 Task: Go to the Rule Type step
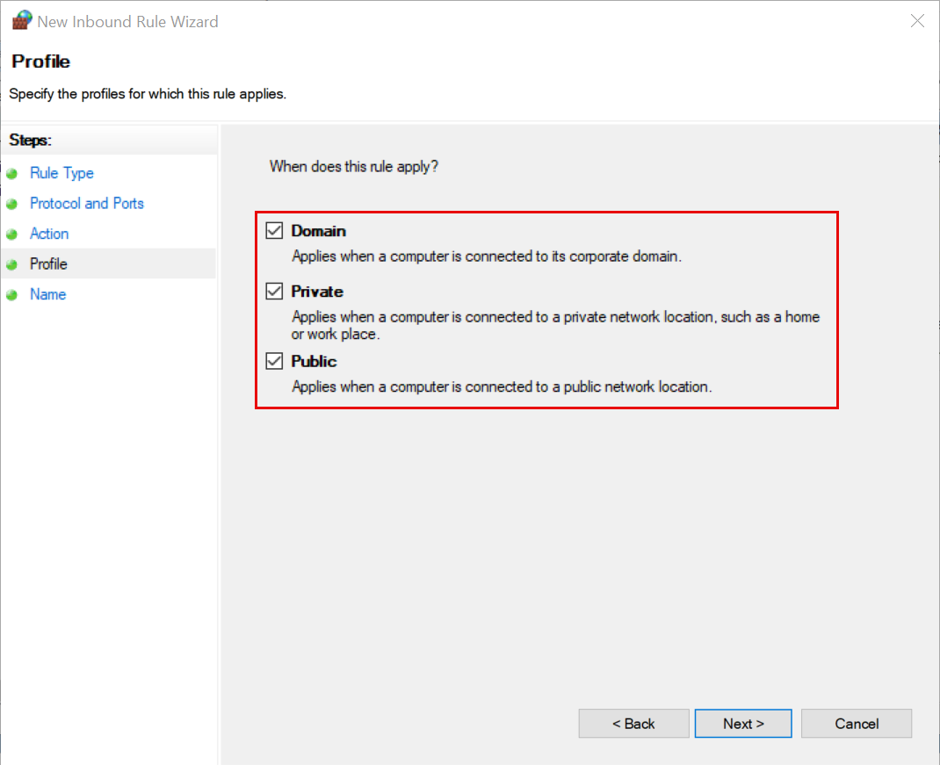[61, 174]
